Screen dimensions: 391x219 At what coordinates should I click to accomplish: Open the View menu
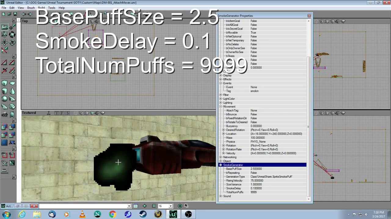point(21,8)
